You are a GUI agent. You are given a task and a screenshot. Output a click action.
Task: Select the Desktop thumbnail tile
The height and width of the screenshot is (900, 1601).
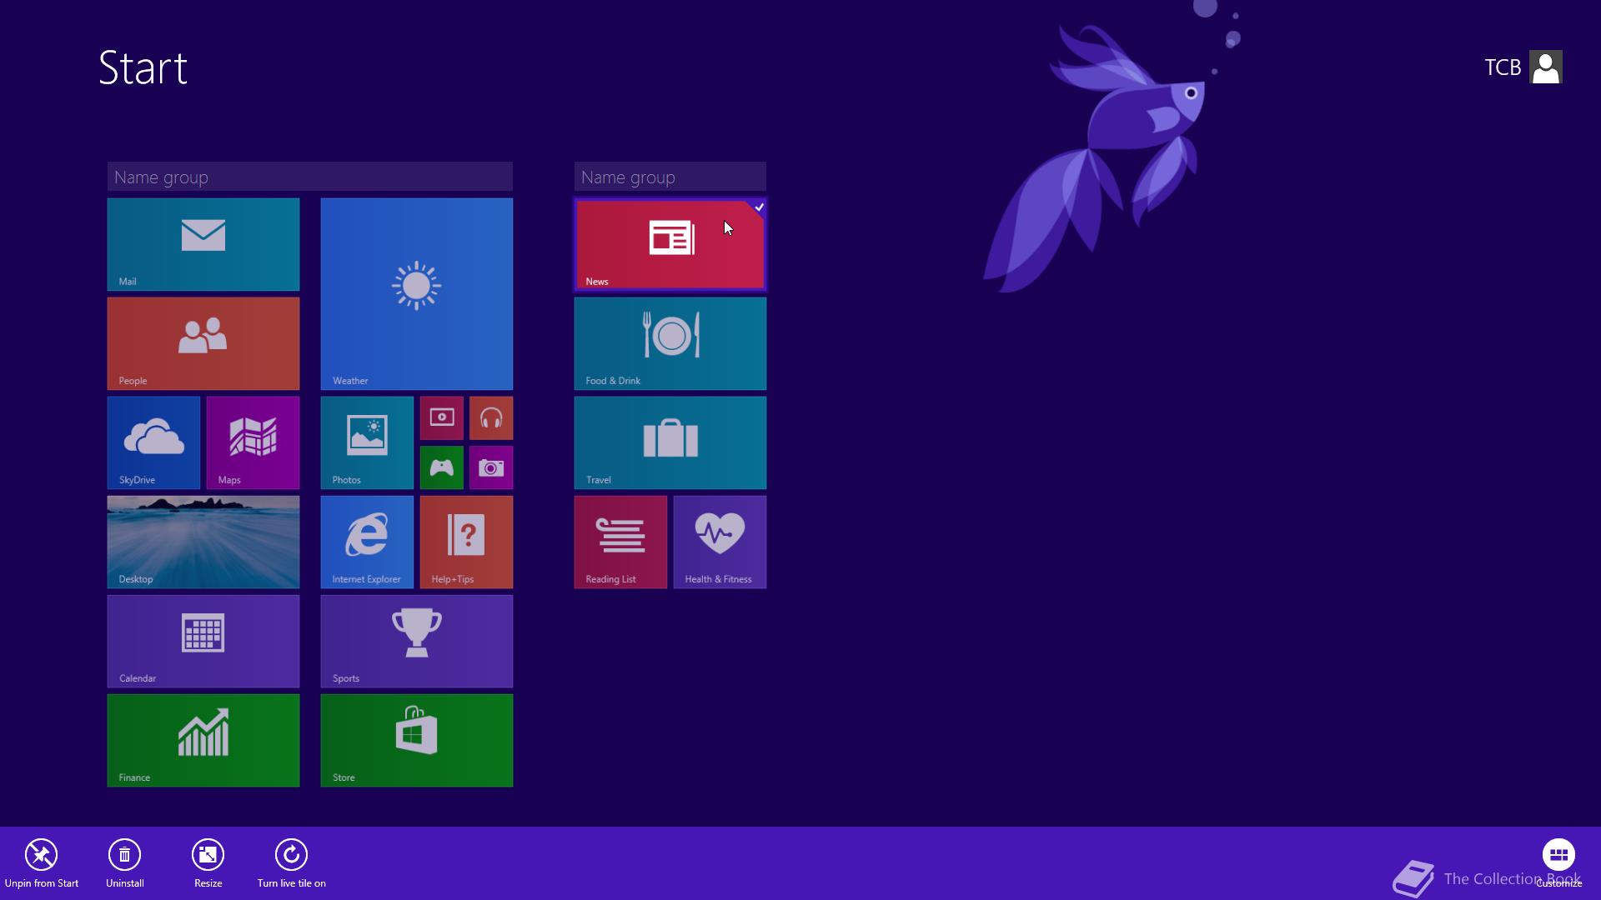[x=203, y=542]
